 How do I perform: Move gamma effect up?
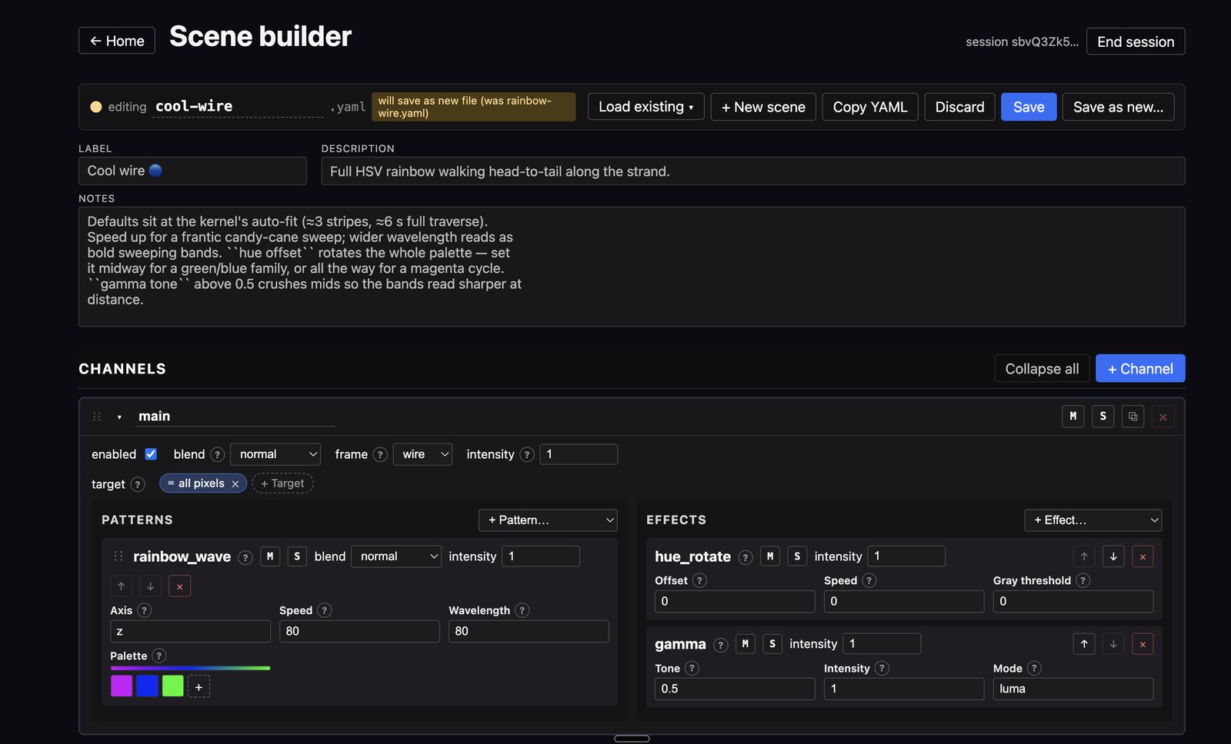tap(1084, 644)
